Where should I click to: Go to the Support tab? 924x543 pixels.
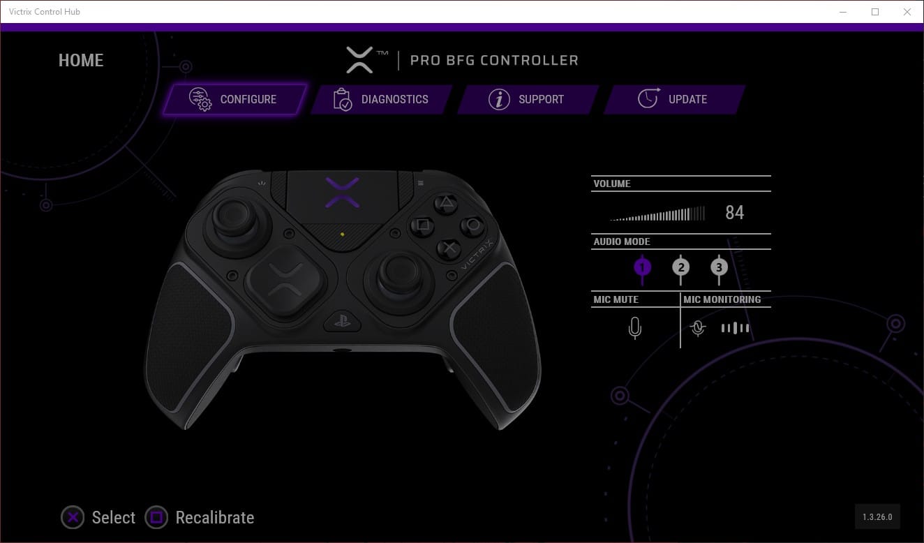[528, 99]
